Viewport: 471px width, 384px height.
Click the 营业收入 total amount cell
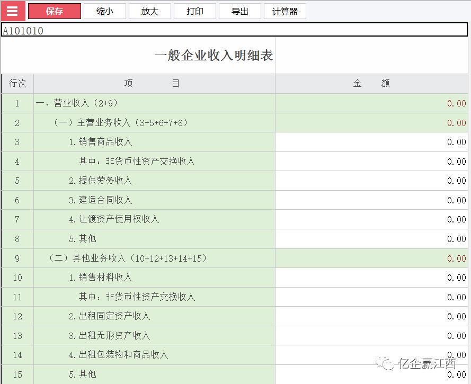pos(371,103)
